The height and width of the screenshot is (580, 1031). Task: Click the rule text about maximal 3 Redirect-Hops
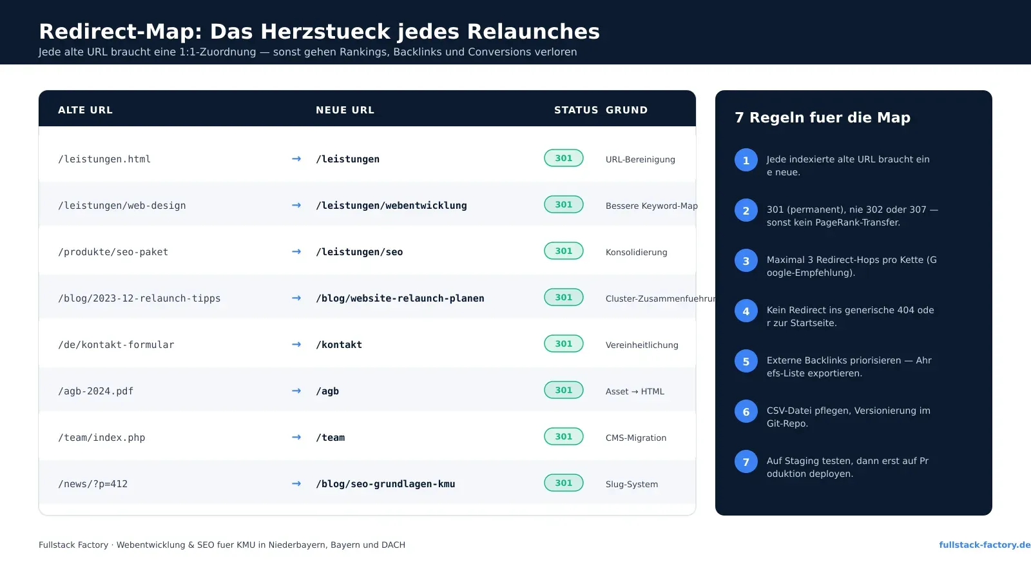tap(851, 266)
